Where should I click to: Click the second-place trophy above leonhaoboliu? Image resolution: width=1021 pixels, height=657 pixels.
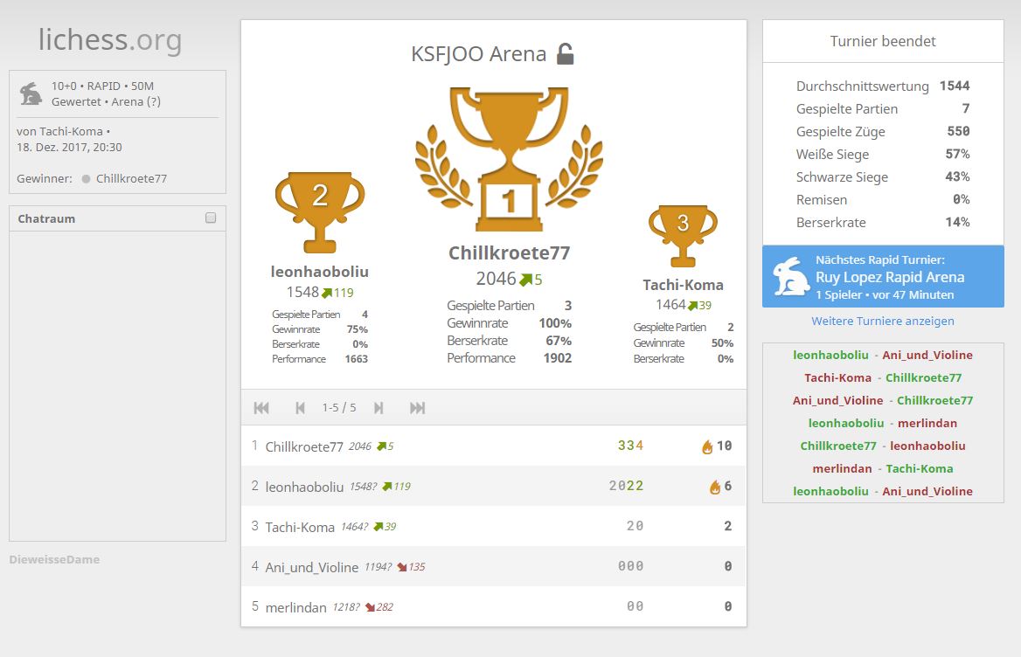pyautogui.click(x=320, y=212)
